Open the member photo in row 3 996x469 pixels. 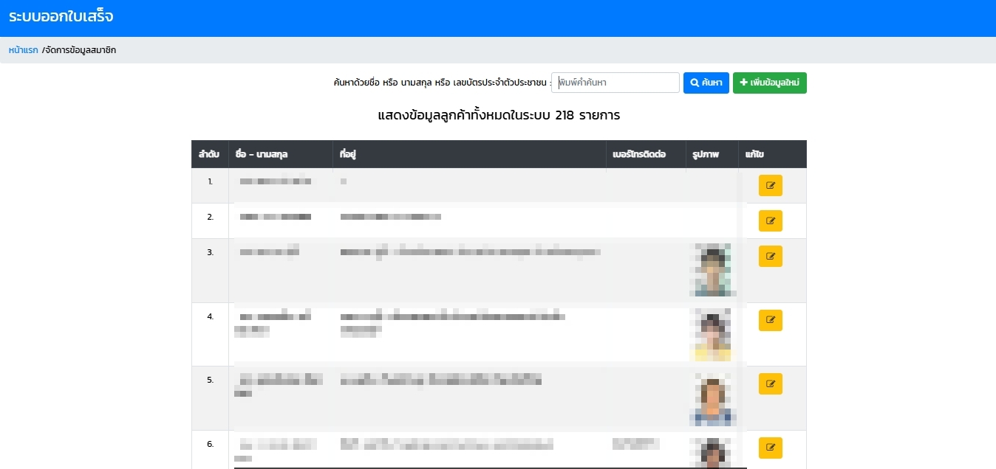(711, 270)
